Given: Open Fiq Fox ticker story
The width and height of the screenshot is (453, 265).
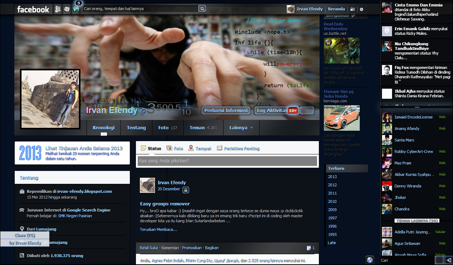Looking at the screenshot, I should click(416, 75).
